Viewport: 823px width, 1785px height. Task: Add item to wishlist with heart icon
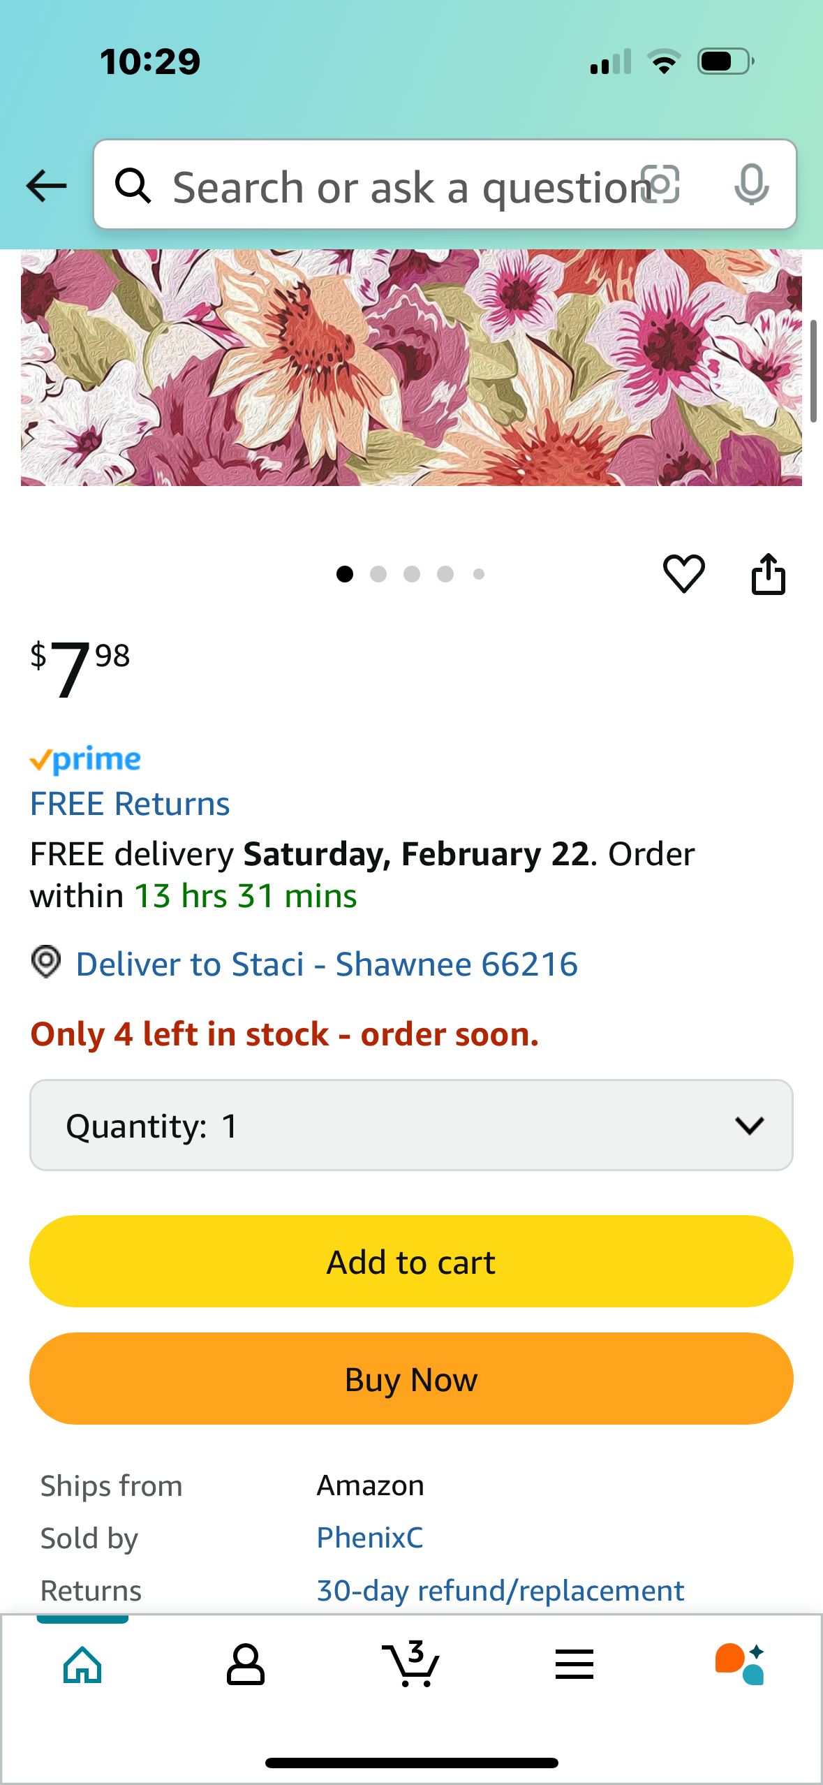coord(683,574)
